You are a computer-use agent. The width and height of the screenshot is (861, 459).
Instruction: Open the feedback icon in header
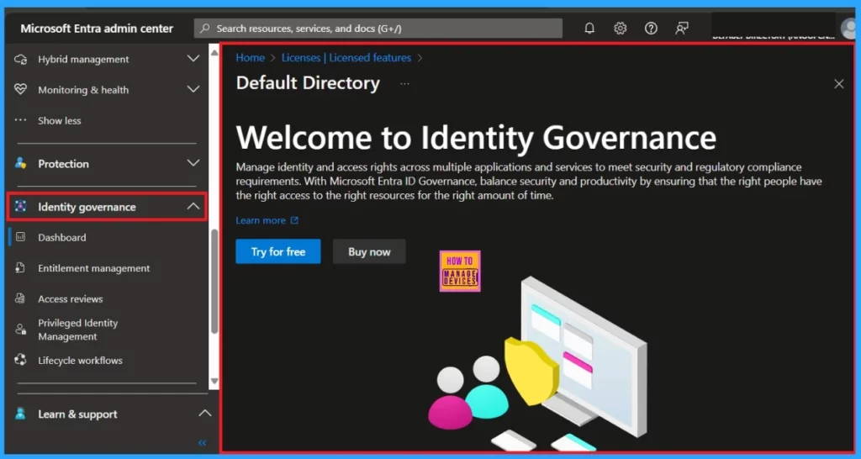pyautogui.click(x=682, y=28)
